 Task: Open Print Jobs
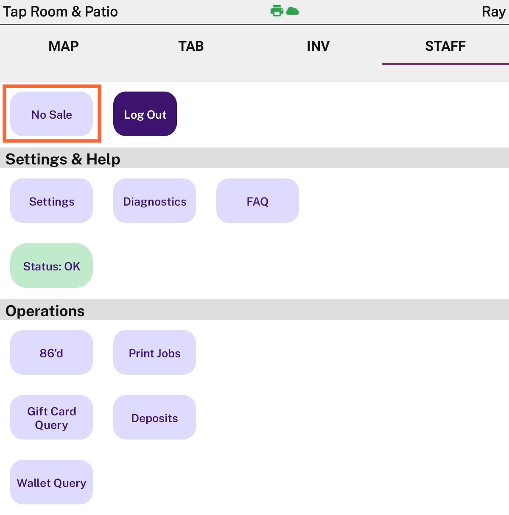[x=154, y=353]
